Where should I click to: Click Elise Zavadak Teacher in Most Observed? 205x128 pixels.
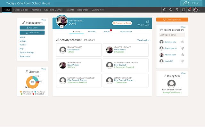[x=124, y=80]
